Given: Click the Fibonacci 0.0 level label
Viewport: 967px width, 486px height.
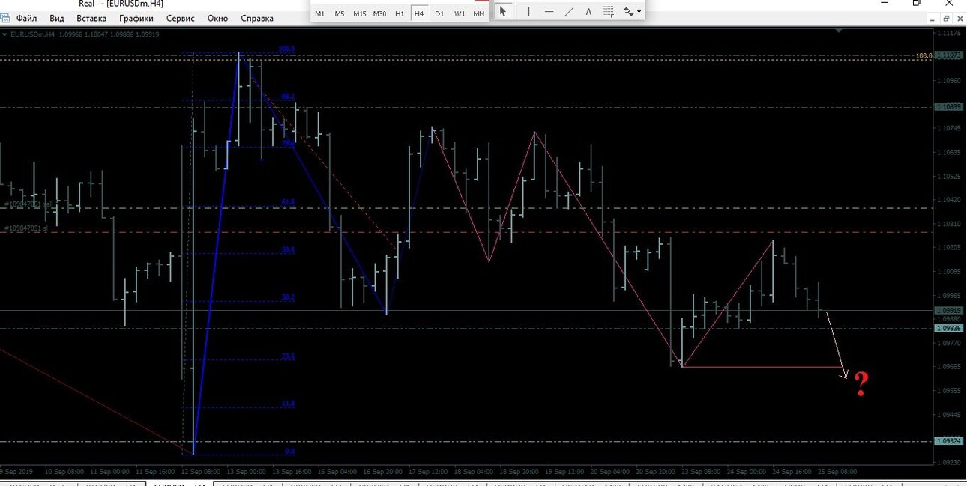Looking at the screenshot, I should tap(289, 452).
